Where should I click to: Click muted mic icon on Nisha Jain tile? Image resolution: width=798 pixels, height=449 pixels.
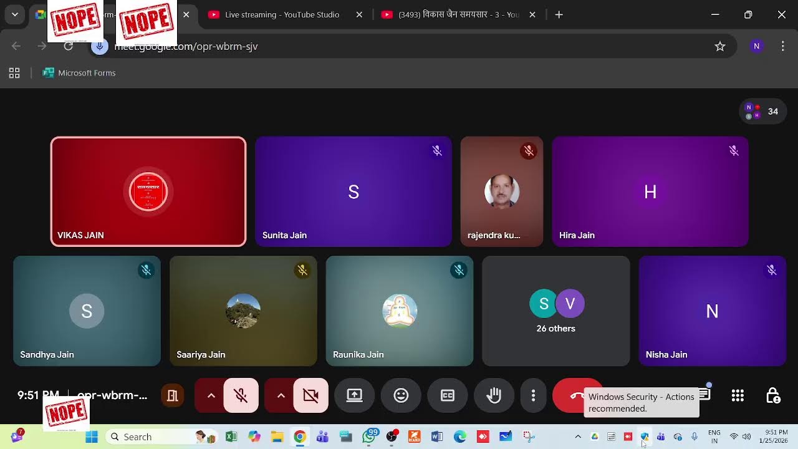tap(772, 270)
